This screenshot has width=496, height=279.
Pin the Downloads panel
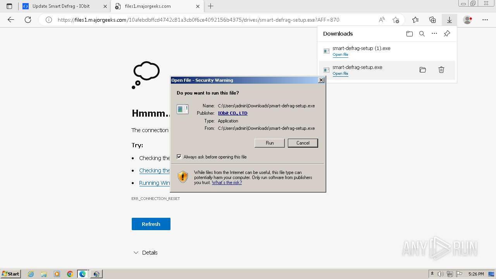point(447,34)
